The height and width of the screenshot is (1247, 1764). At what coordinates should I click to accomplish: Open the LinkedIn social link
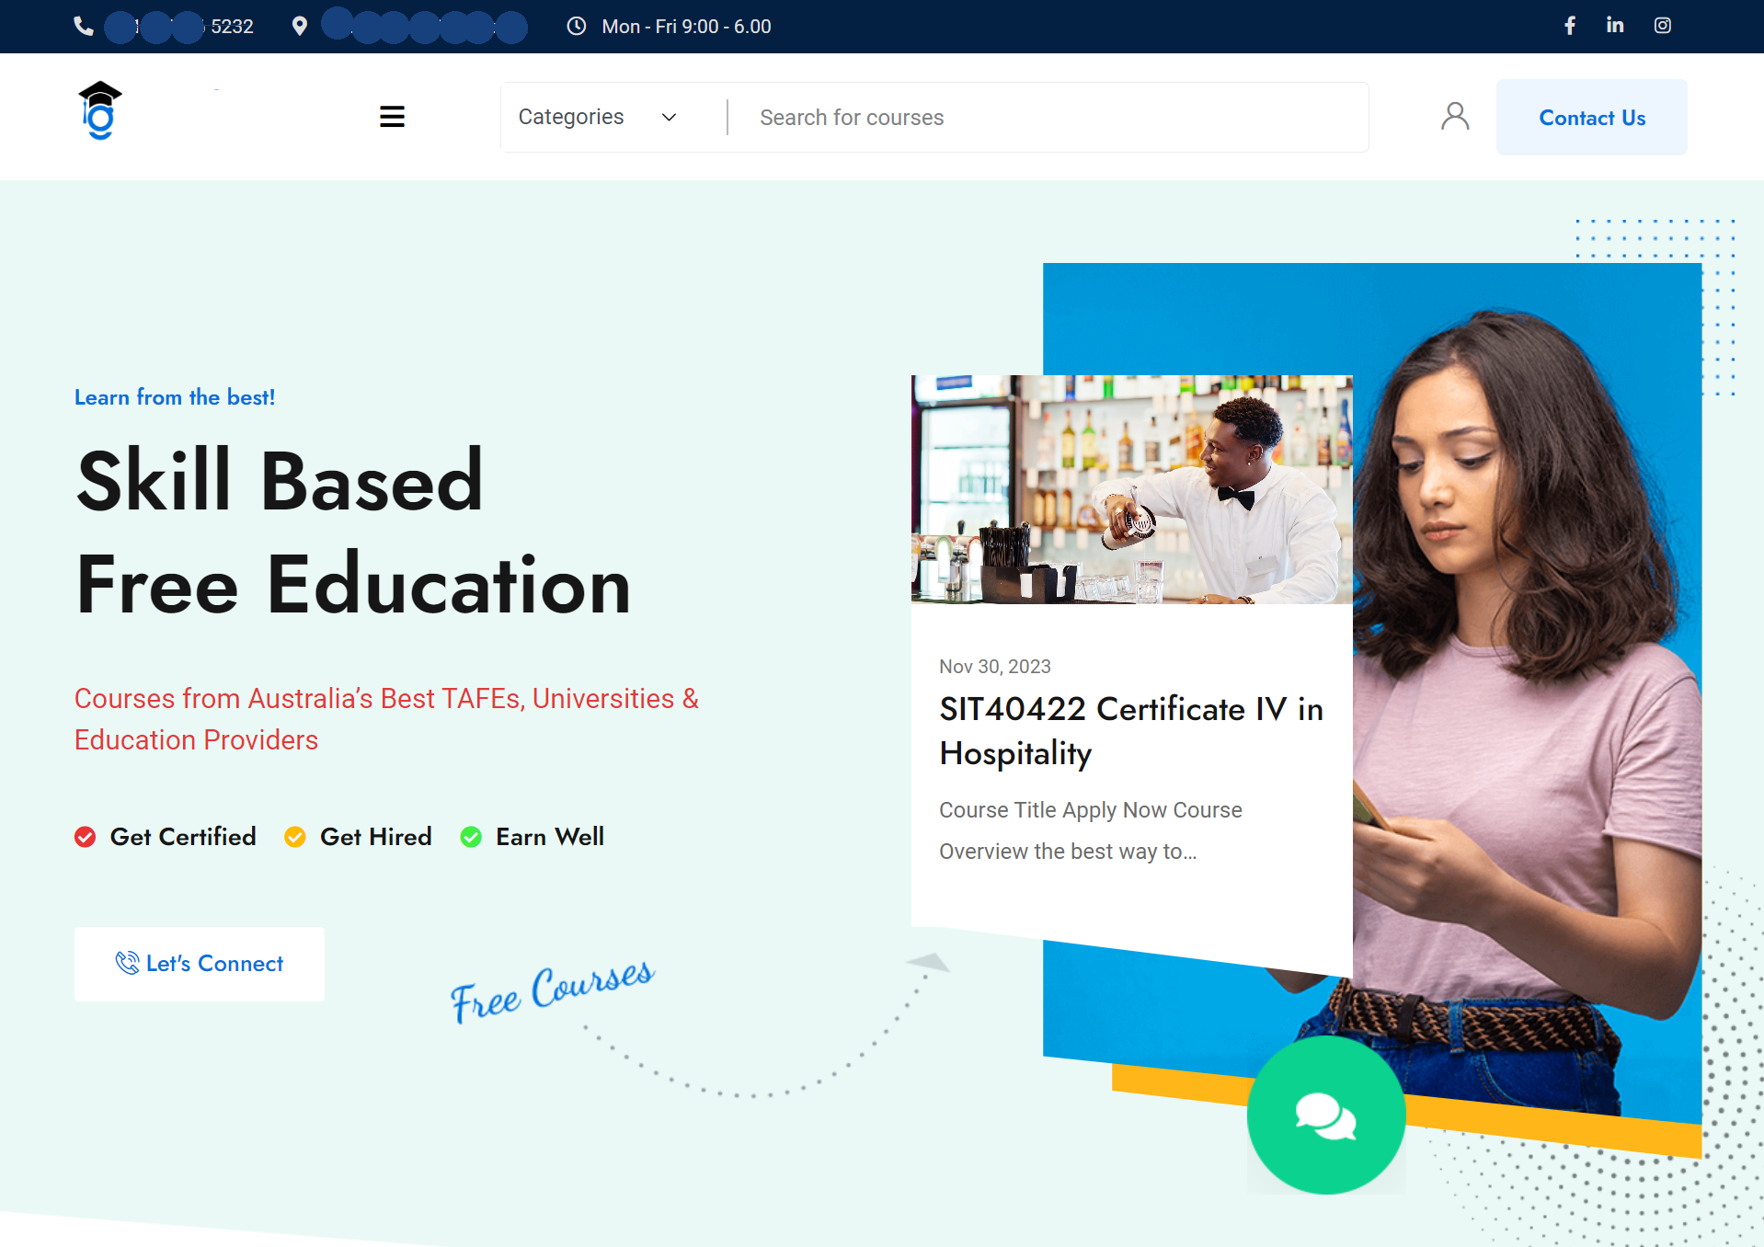(x=1615, y=26)
